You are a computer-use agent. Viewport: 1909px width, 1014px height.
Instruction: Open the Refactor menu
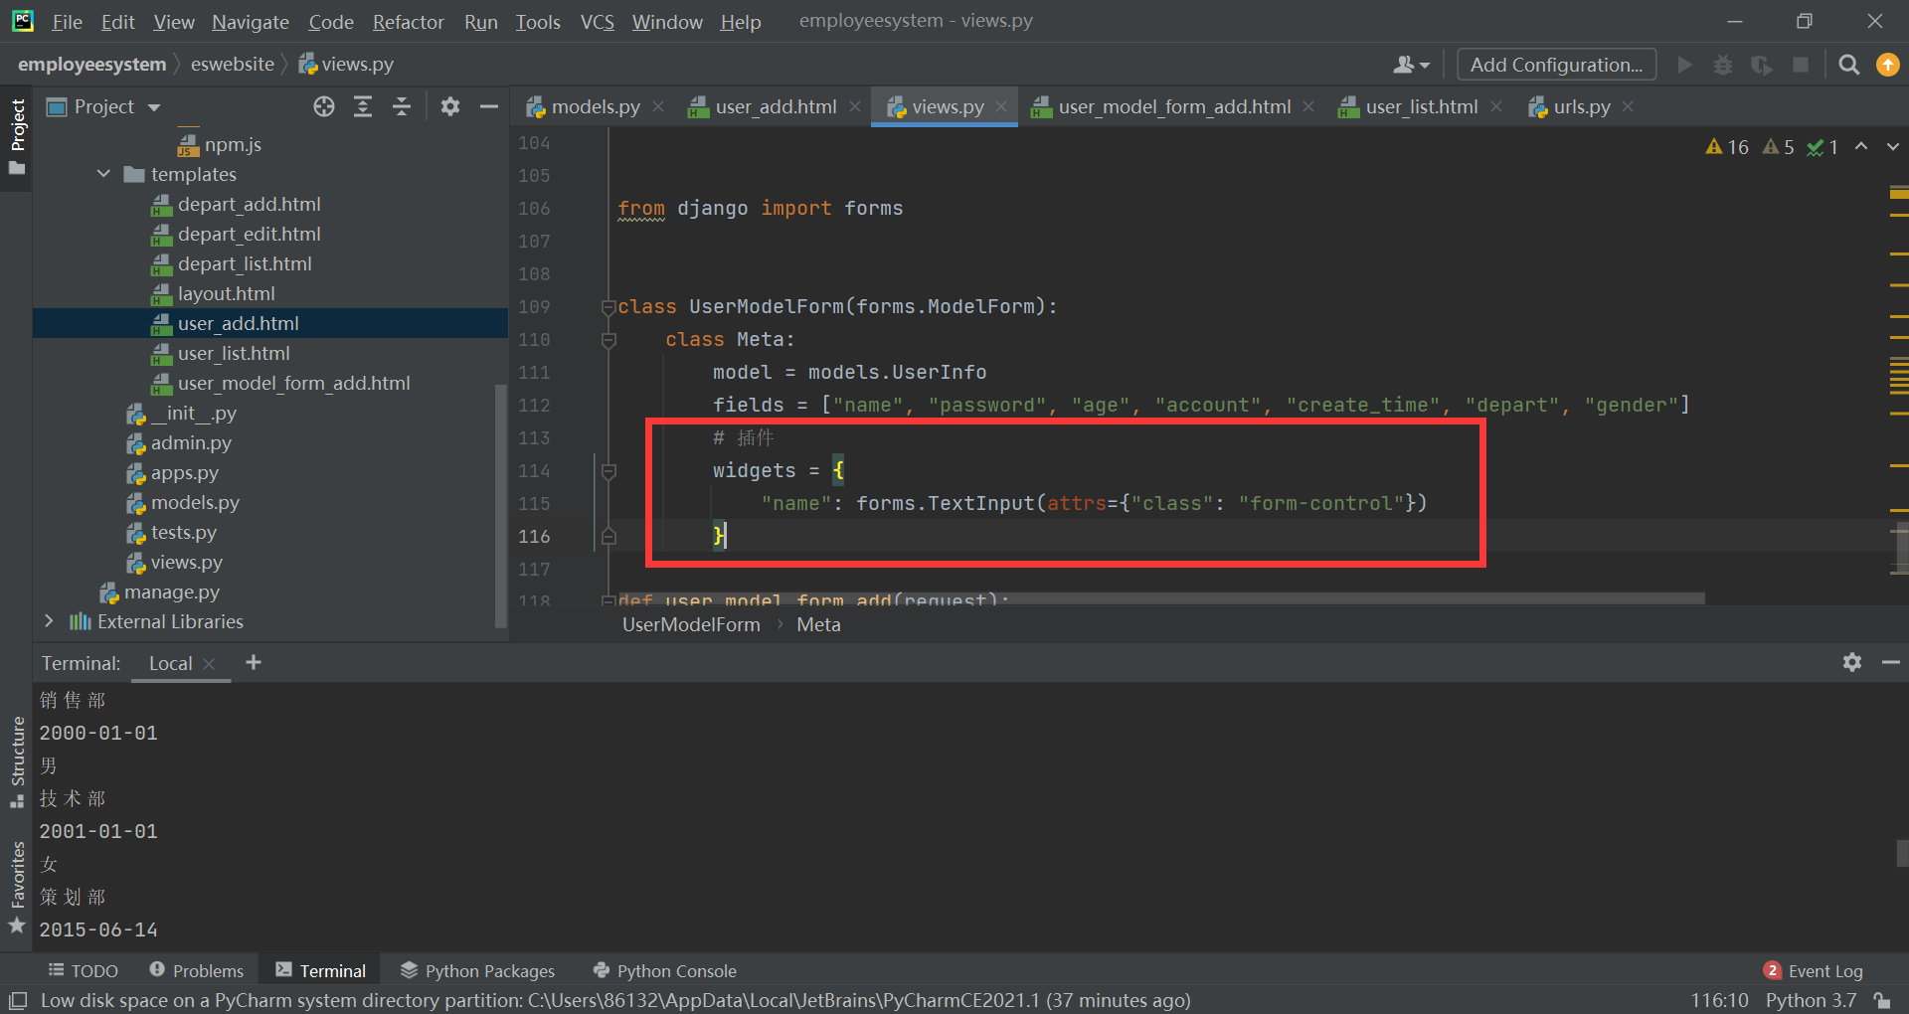pyautogui.click(x=408, y=21)
